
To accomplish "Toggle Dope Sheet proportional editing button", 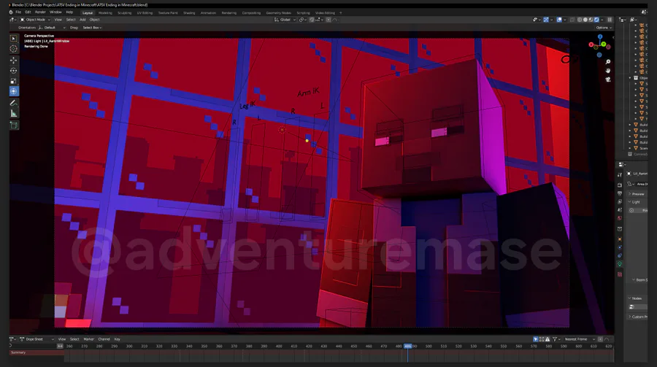I will 601,339.
